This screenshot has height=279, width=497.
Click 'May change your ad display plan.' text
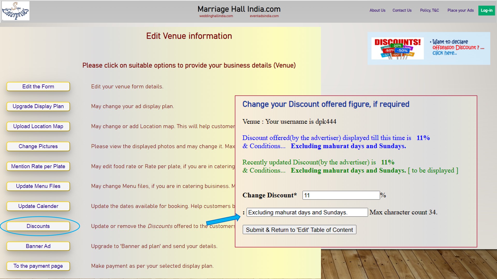(x=133, y=106)
